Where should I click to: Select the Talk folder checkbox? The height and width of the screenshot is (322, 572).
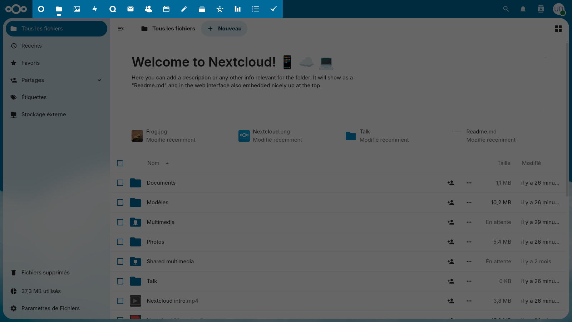(120, 281)
